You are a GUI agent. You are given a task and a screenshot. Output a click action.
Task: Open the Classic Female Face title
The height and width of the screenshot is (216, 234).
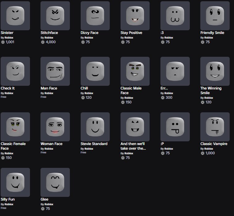13,146
